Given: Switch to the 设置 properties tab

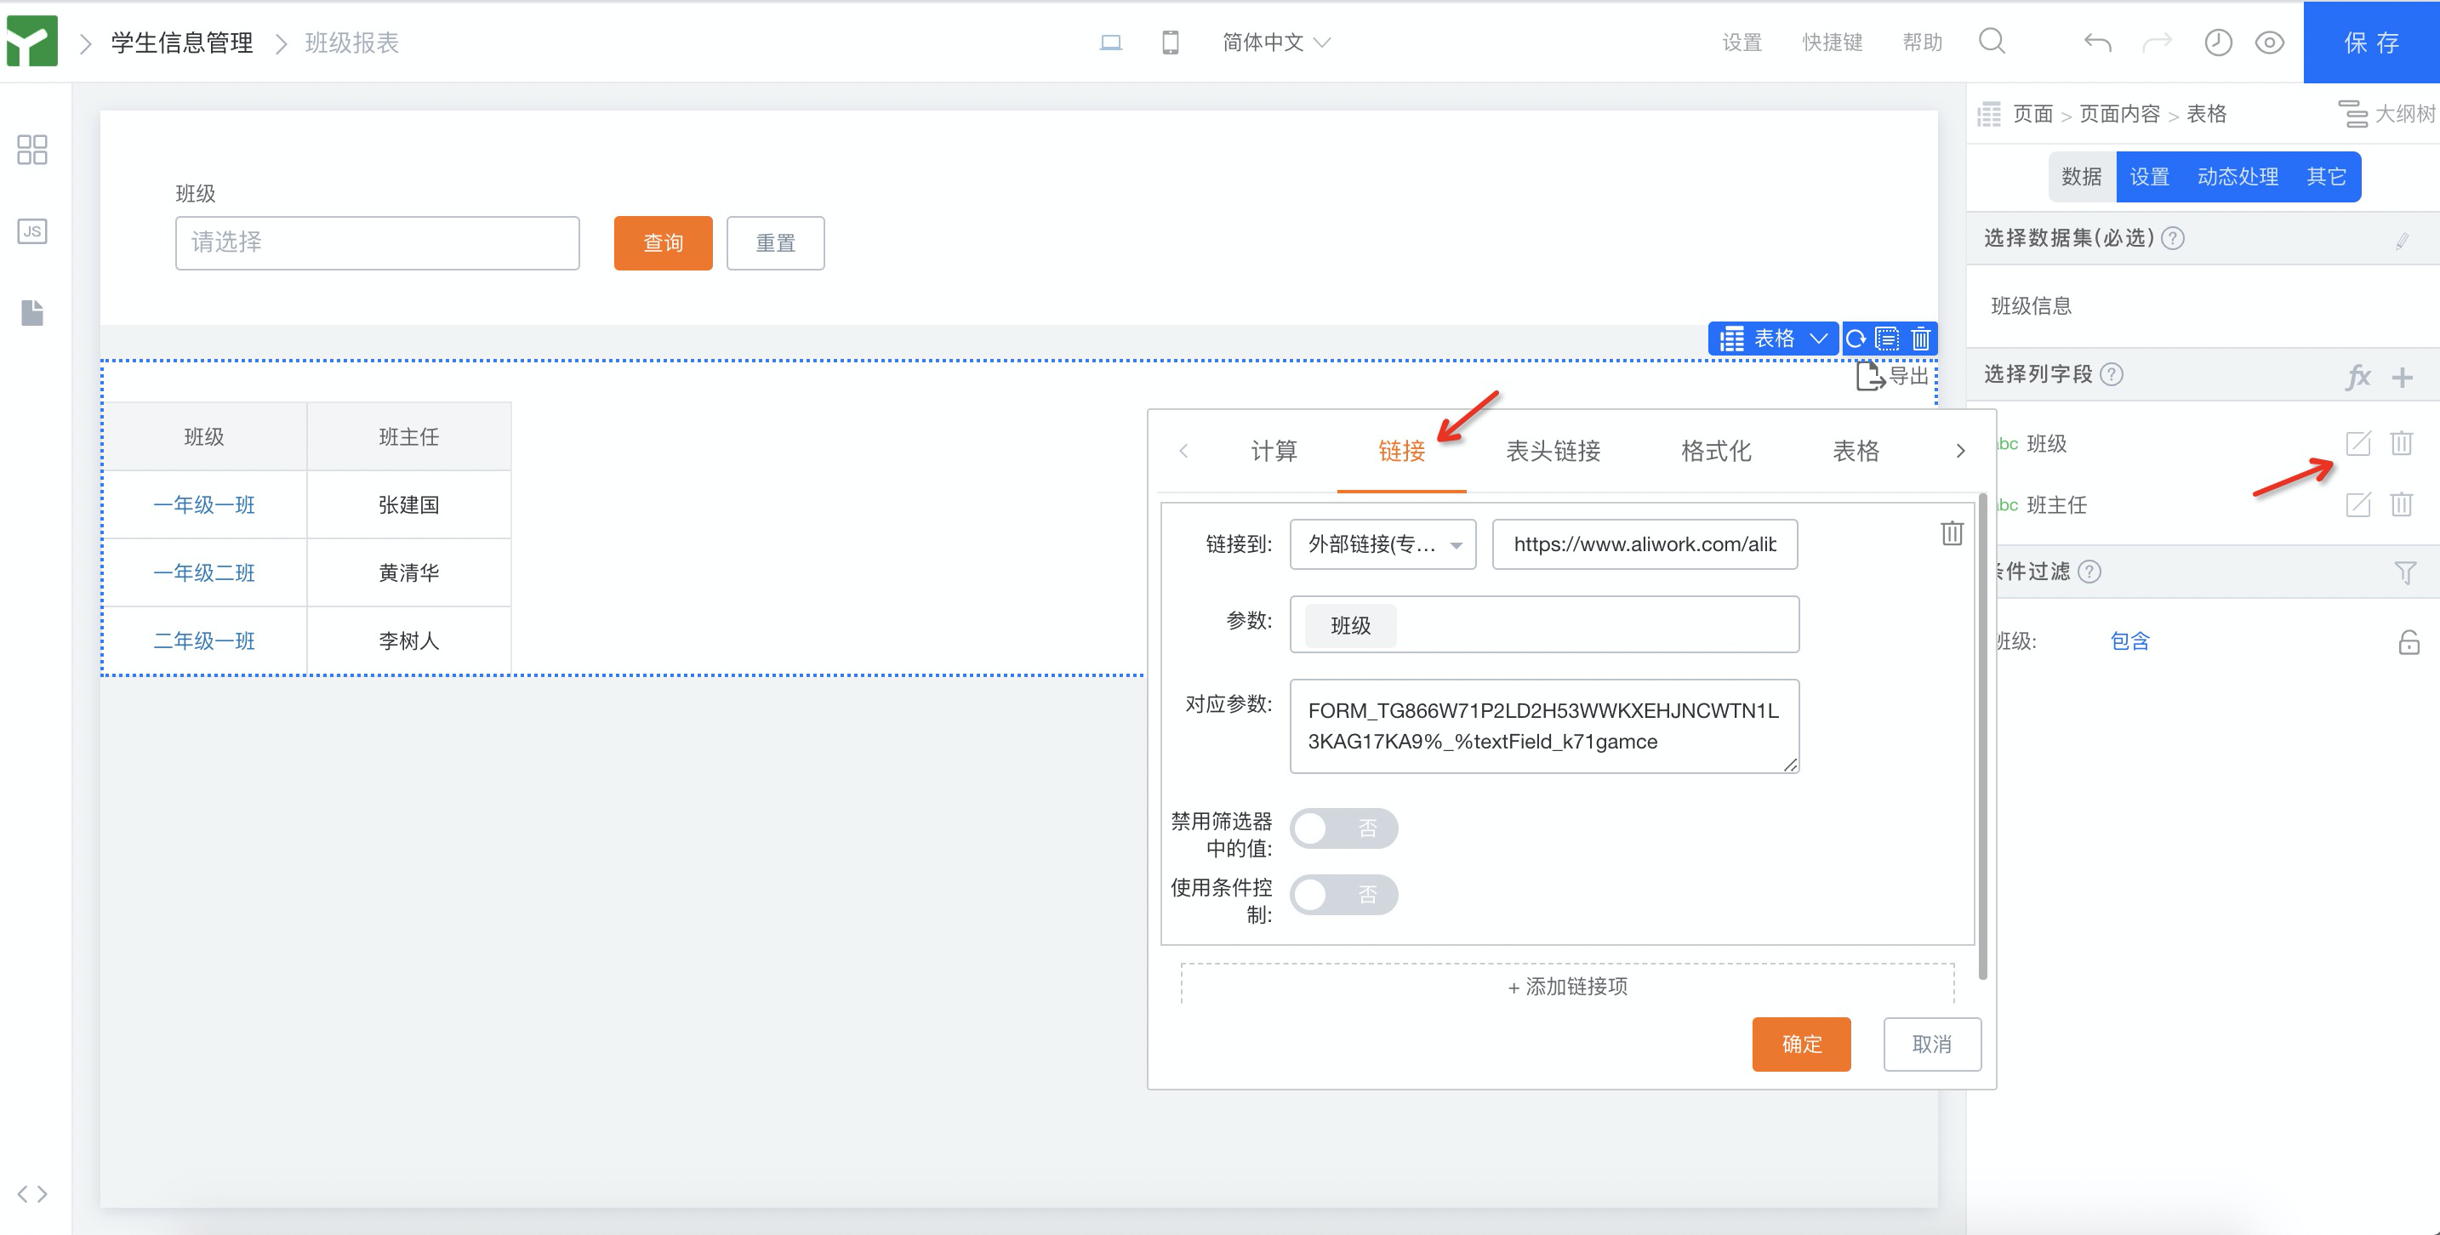Looking at the screenshot, I should click(x=2148, y=177).
